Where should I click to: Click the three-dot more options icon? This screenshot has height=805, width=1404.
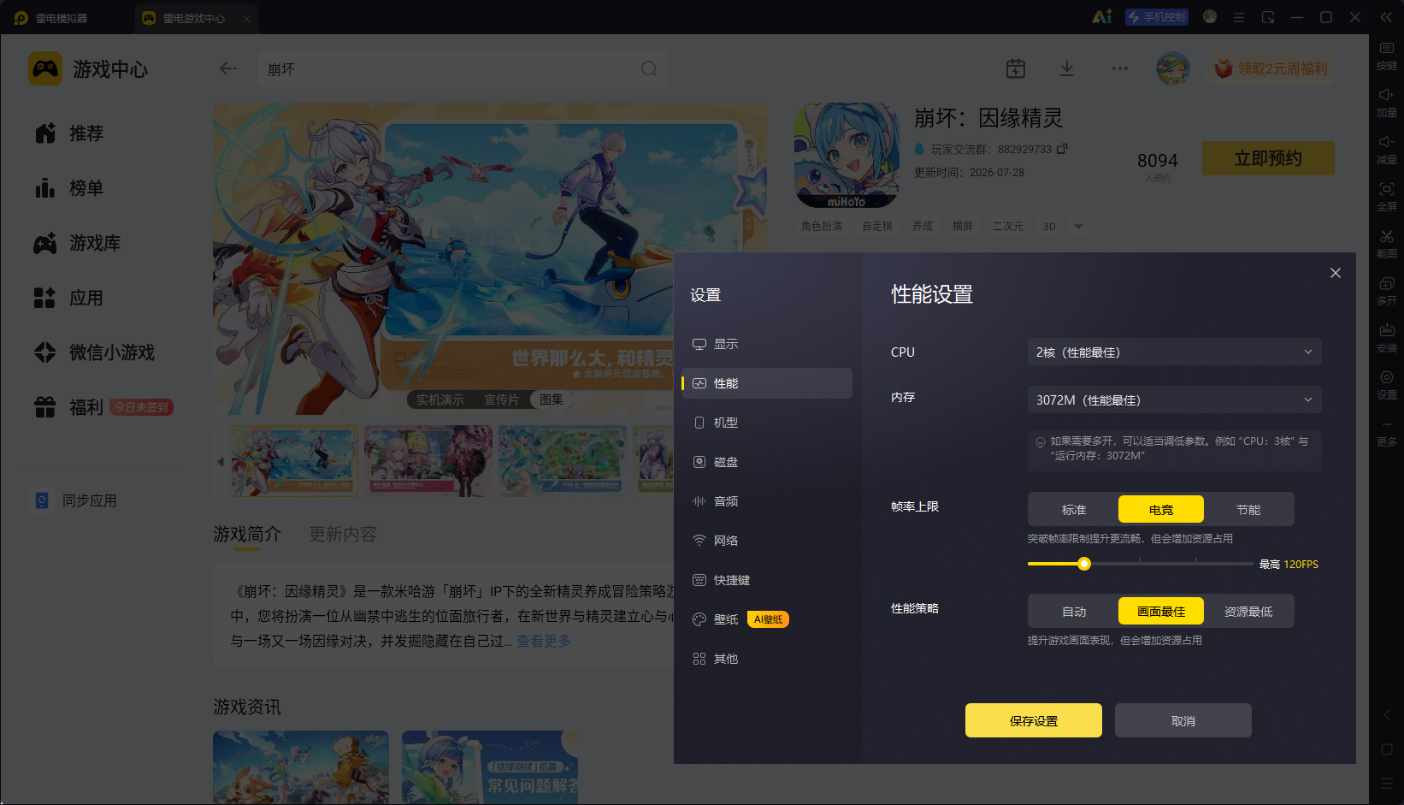click(1120, 68)
